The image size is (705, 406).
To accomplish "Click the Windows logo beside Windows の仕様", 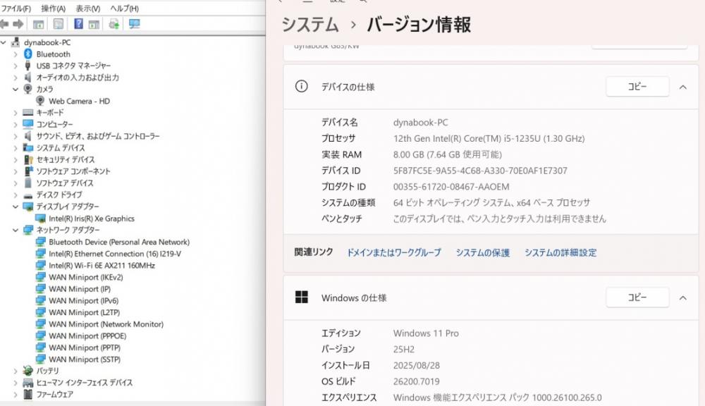I will [301, 297].
